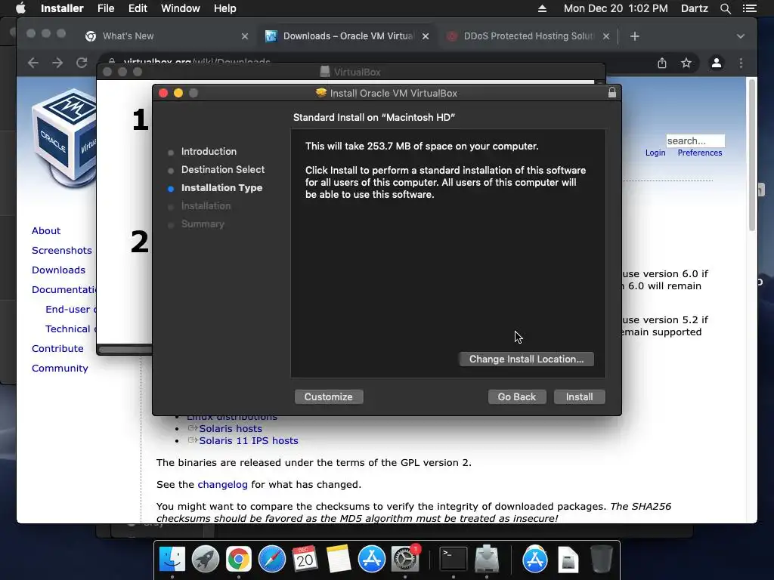This screenshot has width=774, height=580.
Task: Open the Trash in the Dock
Action: tap(601, 560)
